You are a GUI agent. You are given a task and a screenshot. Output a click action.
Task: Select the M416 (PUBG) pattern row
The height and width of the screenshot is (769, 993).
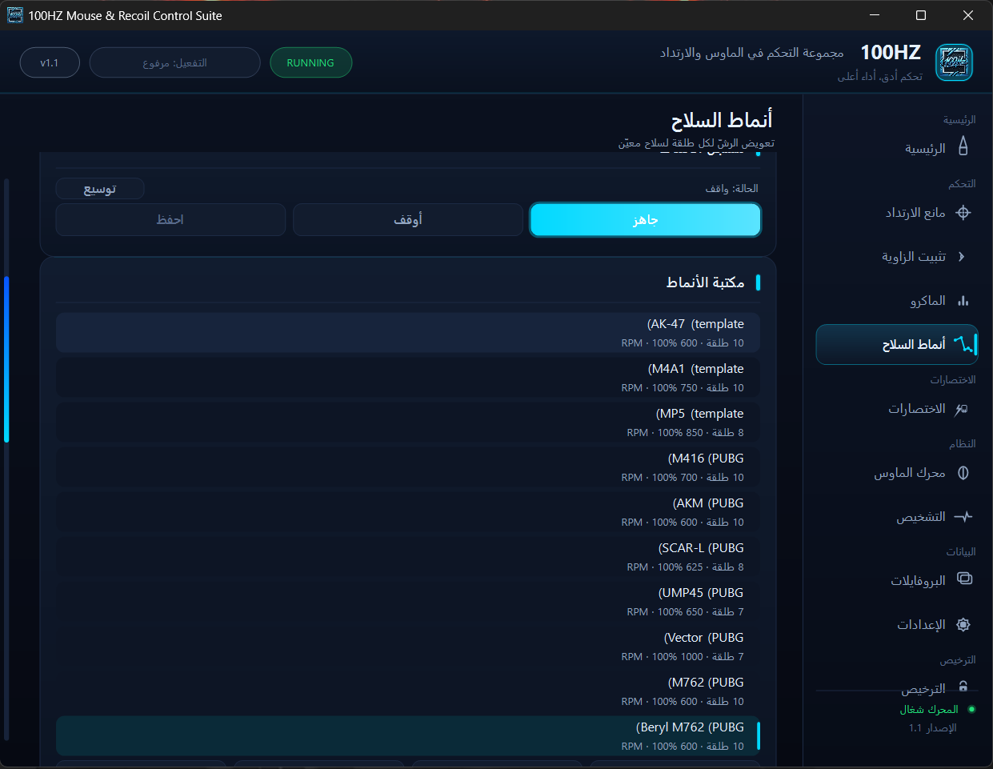point(408,467)
